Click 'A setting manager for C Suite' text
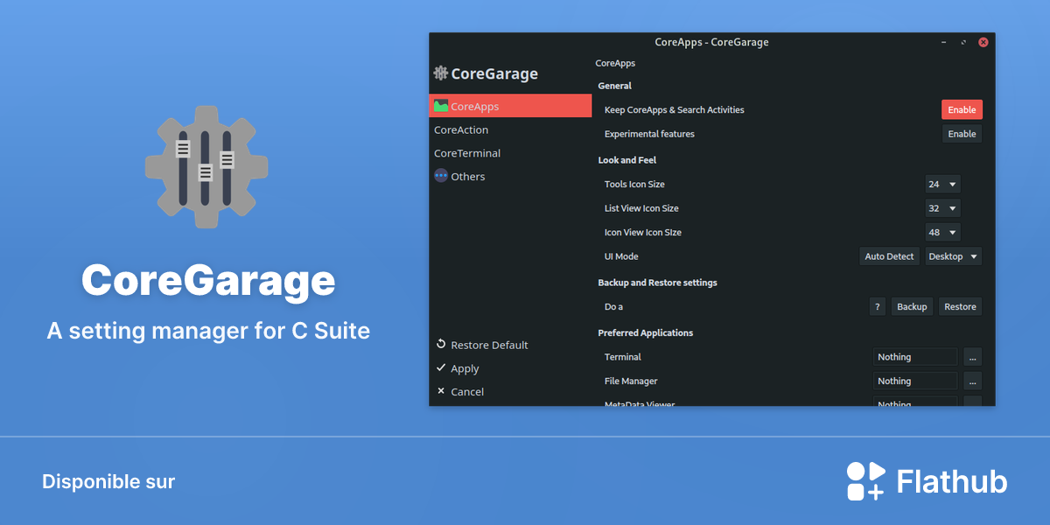Viewport: 1050px width, 525px height. pyautogui.click(x=208, y=332)
